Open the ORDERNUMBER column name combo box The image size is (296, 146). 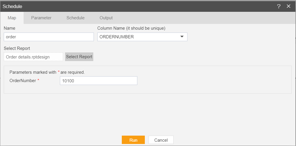(142, 37)
